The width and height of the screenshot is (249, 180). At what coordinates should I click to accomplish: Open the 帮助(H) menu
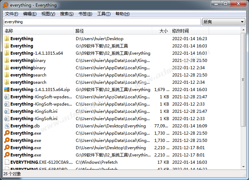122,14
